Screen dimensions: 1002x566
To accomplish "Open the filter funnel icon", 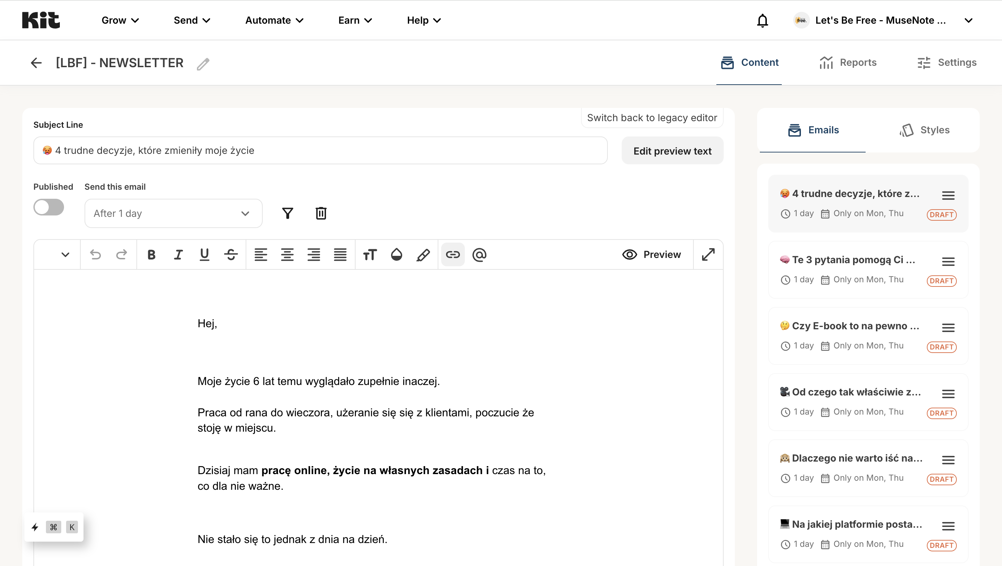I will 287,213.
